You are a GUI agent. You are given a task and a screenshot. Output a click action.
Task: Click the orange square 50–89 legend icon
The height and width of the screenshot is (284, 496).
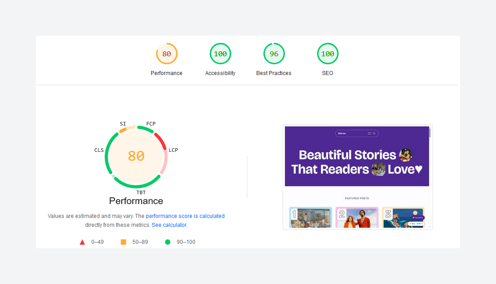pos(123,242)
